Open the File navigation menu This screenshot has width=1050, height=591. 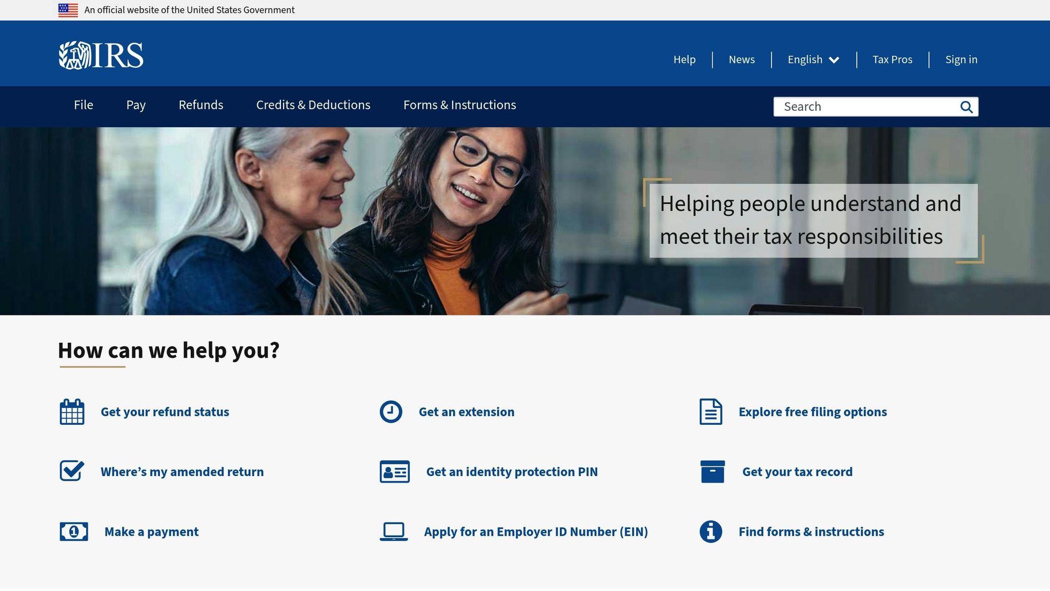(x=84, y=105)
